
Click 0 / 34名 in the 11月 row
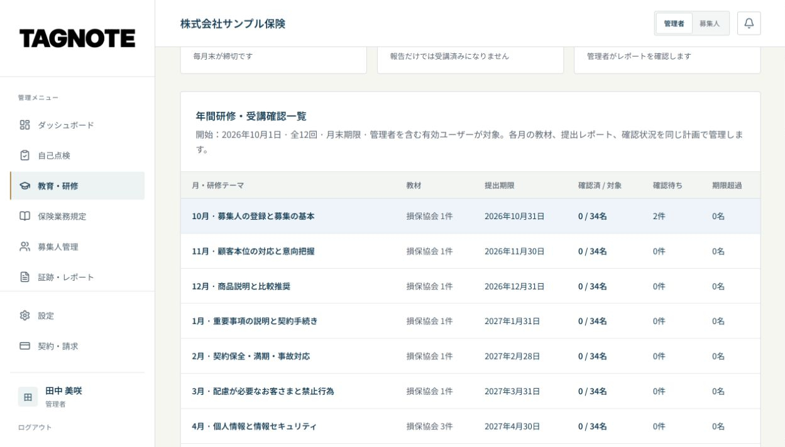(x=593, y=251)
